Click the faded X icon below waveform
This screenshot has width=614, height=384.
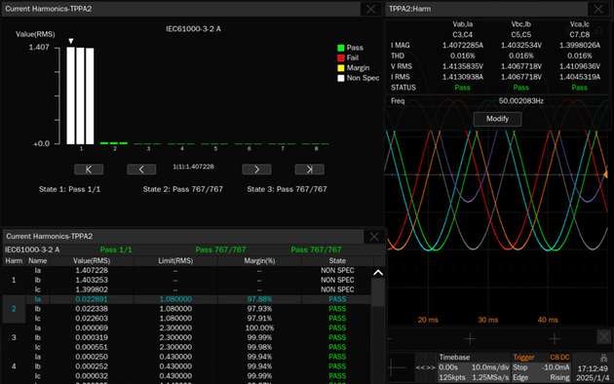pos(604,336)
